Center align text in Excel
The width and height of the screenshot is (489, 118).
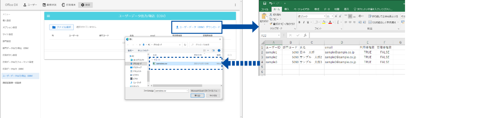[x=350, y=22]
